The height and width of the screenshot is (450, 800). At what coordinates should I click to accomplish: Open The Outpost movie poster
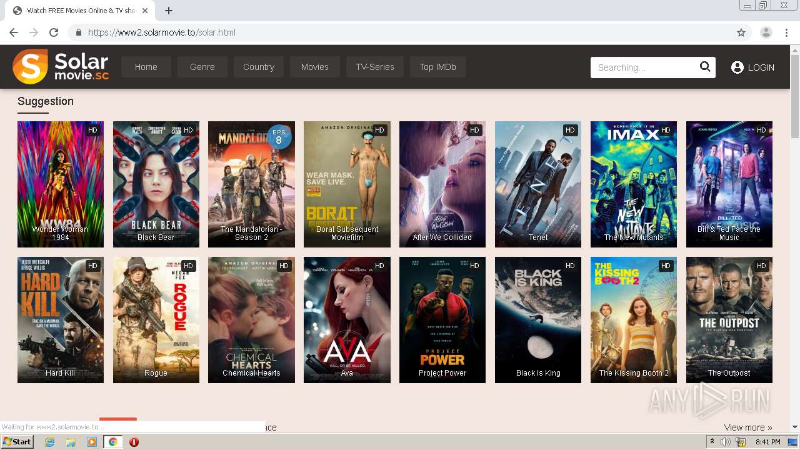coord(729,320)
